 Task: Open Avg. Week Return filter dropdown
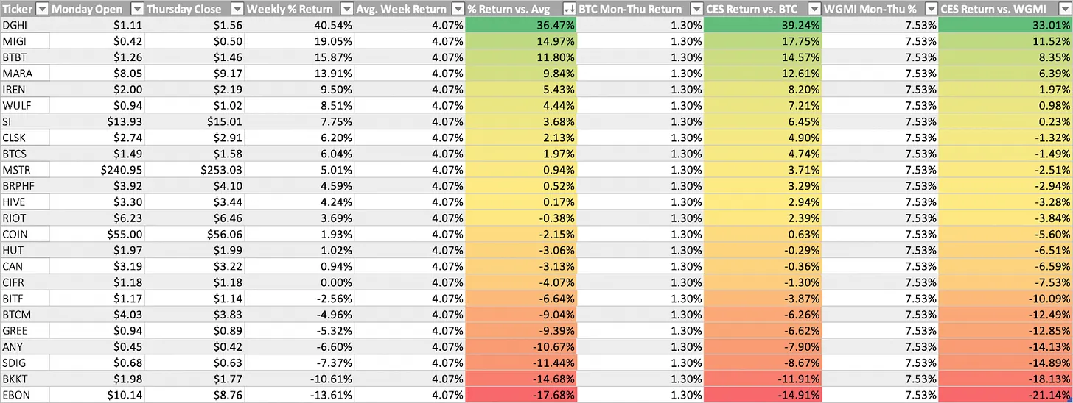tap(457, 9)
